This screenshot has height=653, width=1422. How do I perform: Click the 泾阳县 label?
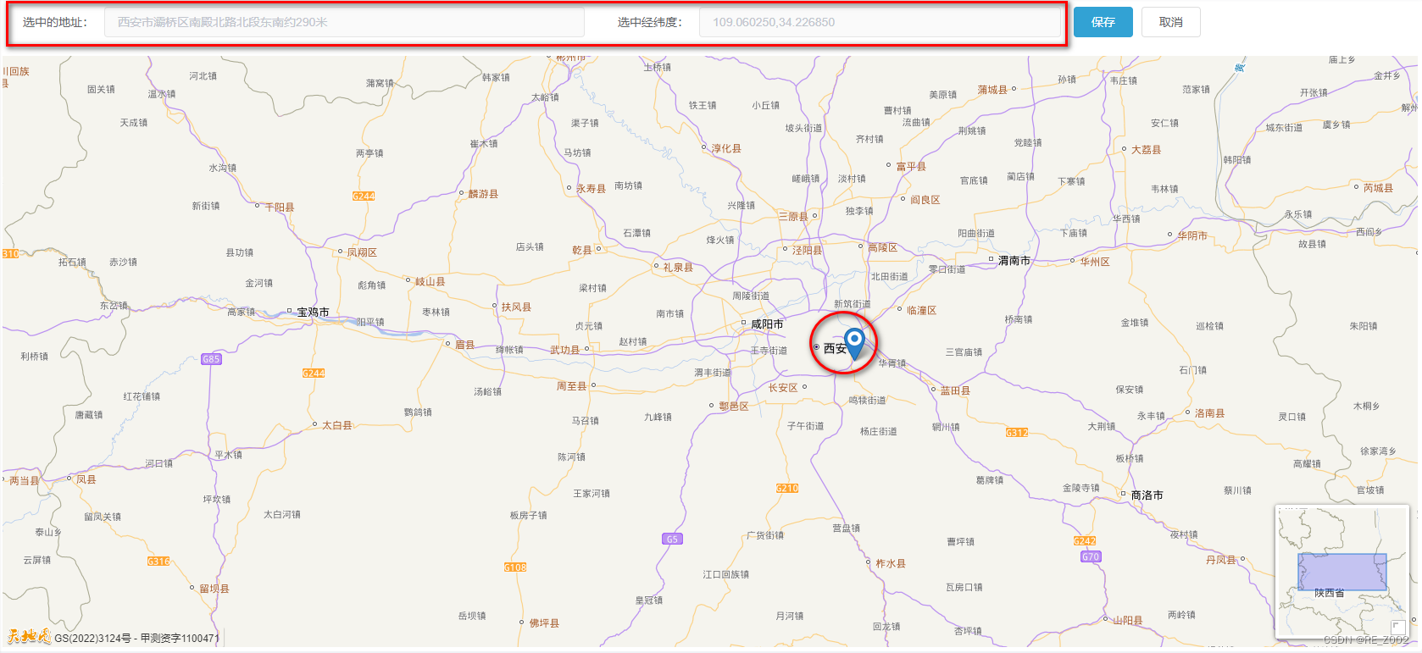(807, 251)
